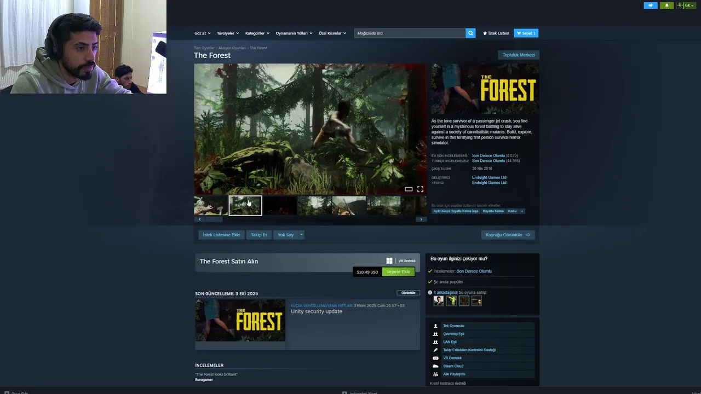Click the thumbnail strip scrollbar handle
701x394 pixels.
(x=214, y=219)
